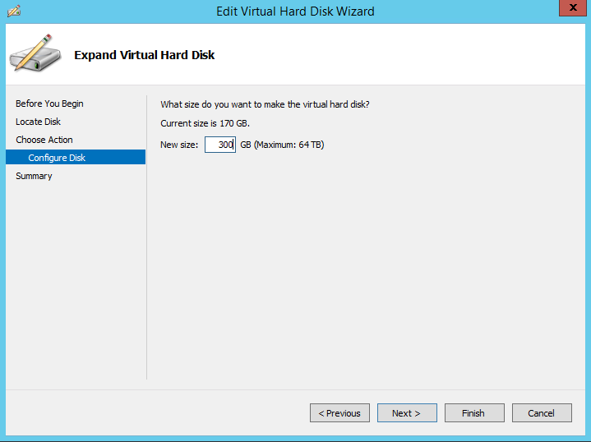Proceed with the Next button
591x442 pixels.
(406, 412)
